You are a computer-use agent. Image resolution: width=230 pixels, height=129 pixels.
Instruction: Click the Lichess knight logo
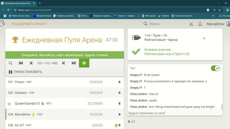point(3,23)
